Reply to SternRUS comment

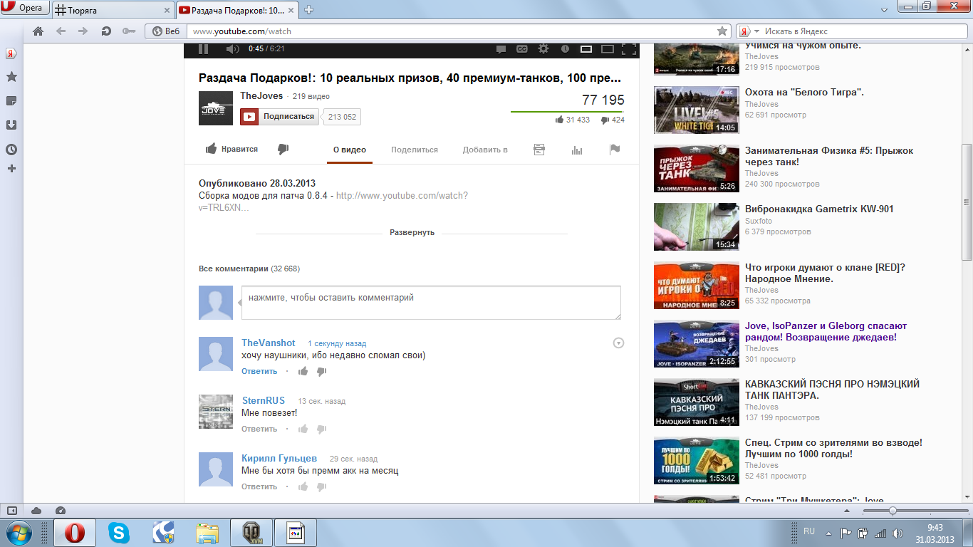259,429
